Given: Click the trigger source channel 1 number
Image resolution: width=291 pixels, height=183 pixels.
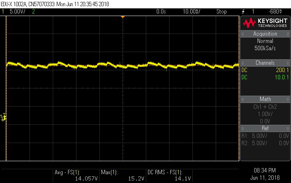Looking at the screenshot, I should pos(253,12).
